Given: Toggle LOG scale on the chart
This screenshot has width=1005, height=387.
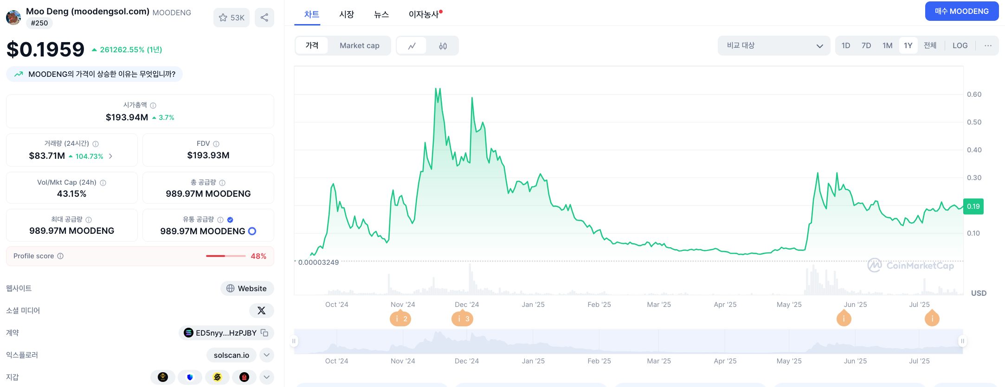Looking at the screenshot, I should 960,45.
